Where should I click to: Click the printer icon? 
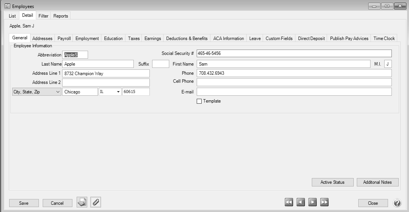click(82, 202)
